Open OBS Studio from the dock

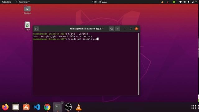coord(68,107)
